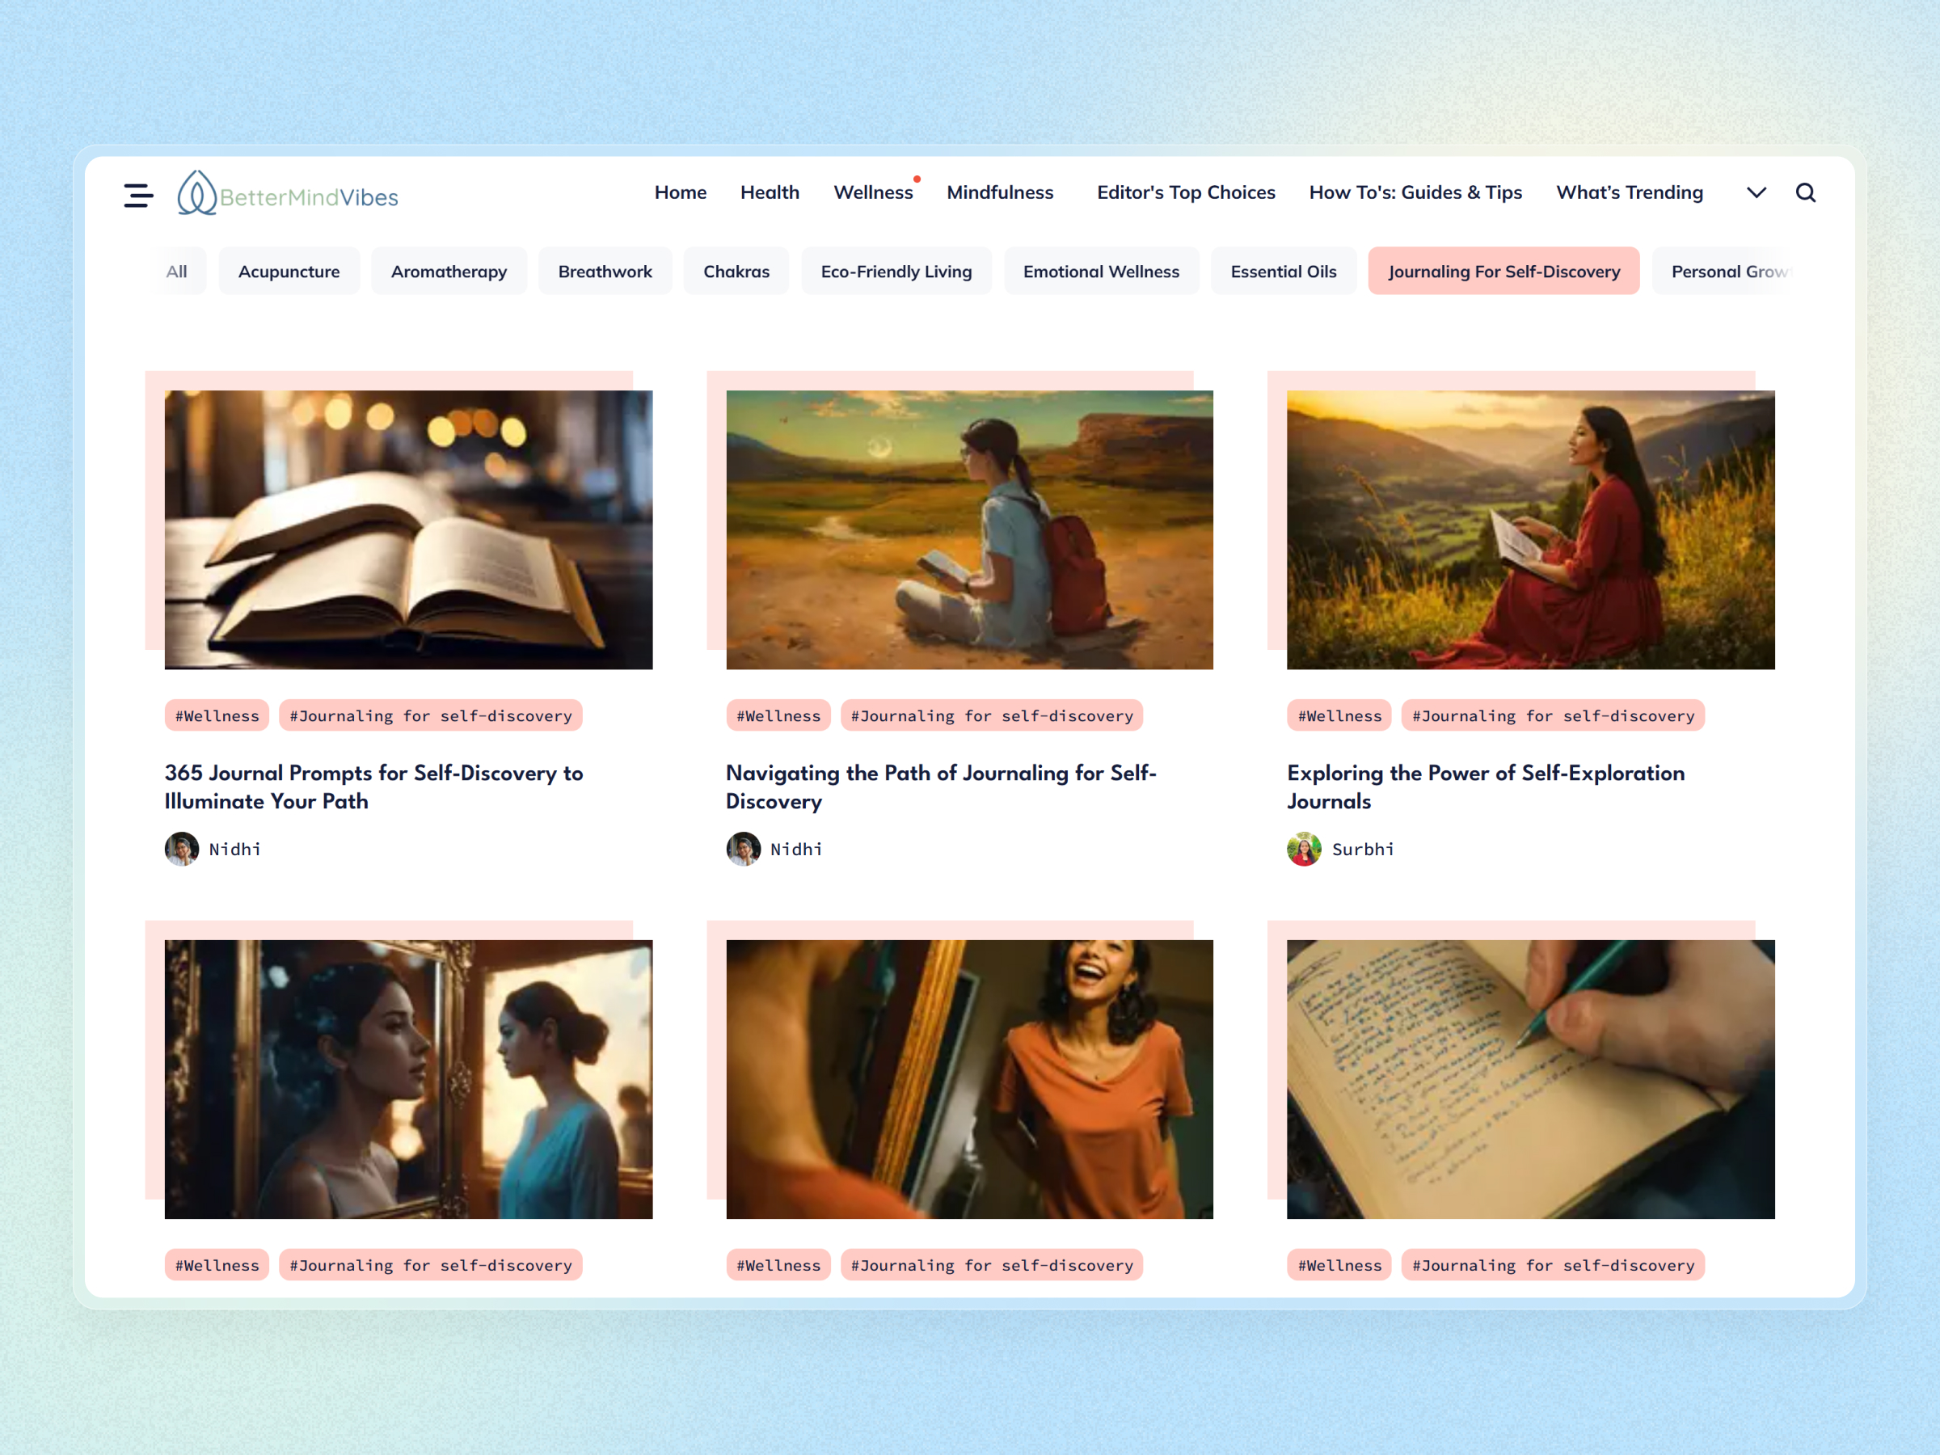This screenshot has width=1940, height=1455.
Task: Open the hamburger navigation menu
Action: 137,195
